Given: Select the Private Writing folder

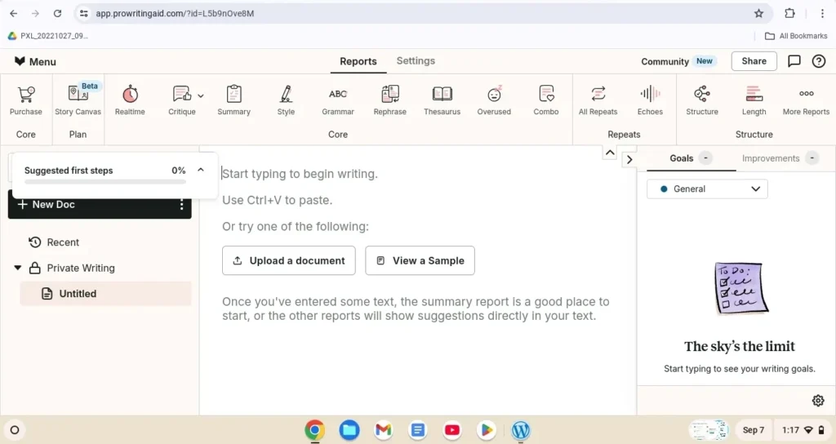Looking at the screenshot, I should click(x=72, y=268).
